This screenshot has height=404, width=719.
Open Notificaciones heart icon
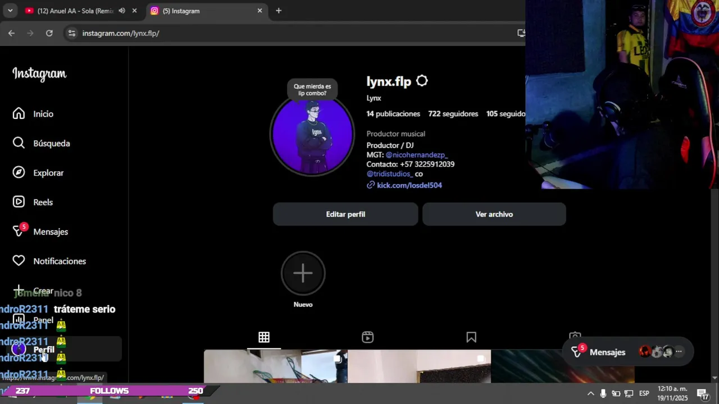19,261
